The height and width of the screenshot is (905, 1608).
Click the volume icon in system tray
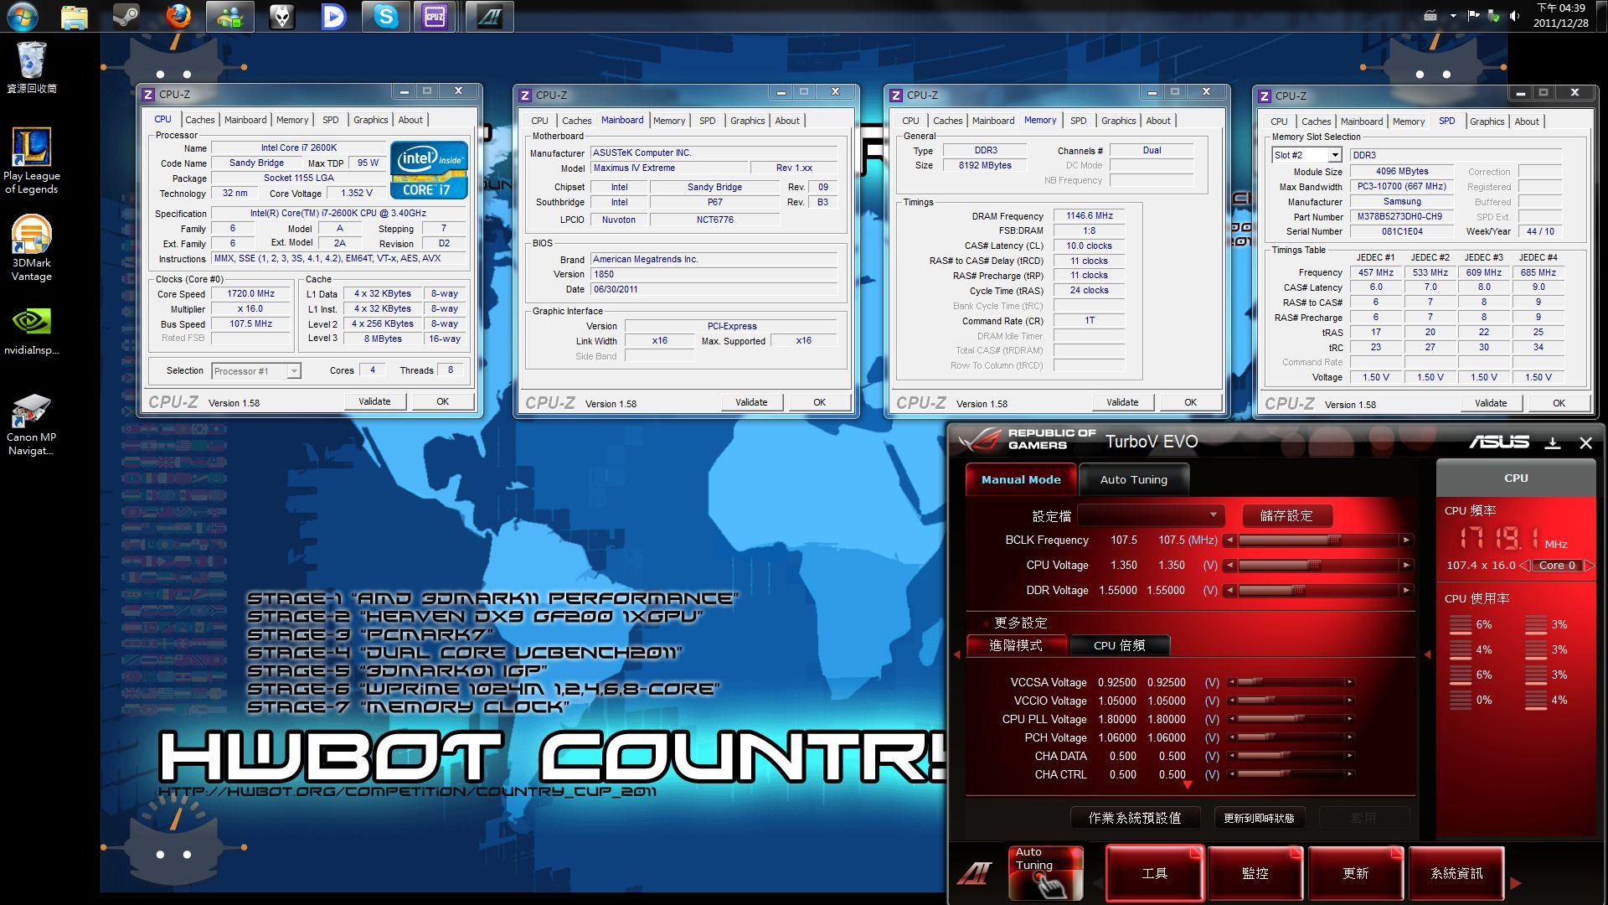coord(1514,16)
